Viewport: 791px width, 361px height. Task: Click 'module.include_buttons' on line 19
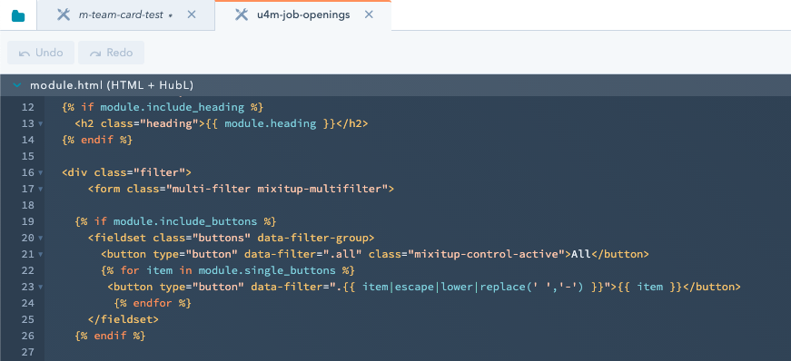[x=185, y=221]
